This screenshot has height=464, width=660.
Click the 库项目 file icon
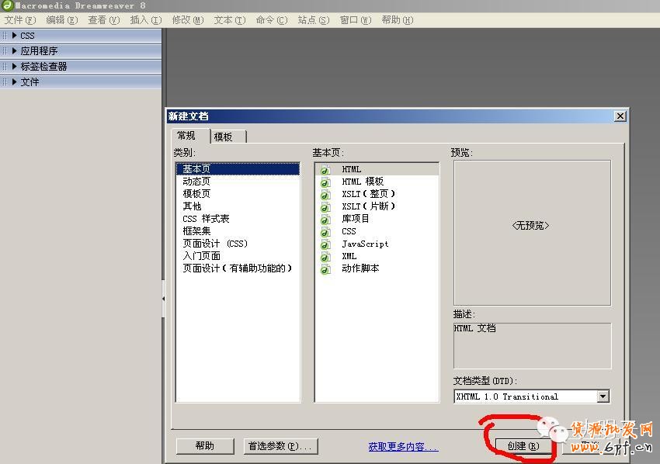tap(325, 219)
